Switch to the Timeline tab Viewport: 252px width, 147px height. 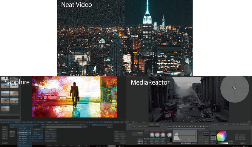(x=64, y=146)
